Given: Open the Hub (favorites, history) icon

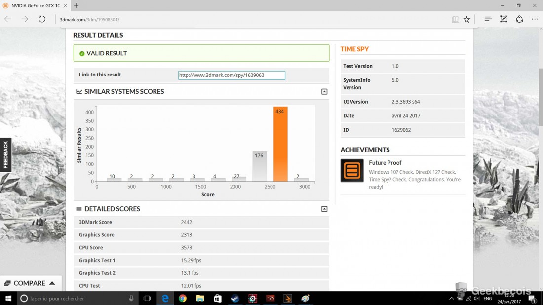Looking at the screenshot, I should pyautogui.click(x=488, y=19).
